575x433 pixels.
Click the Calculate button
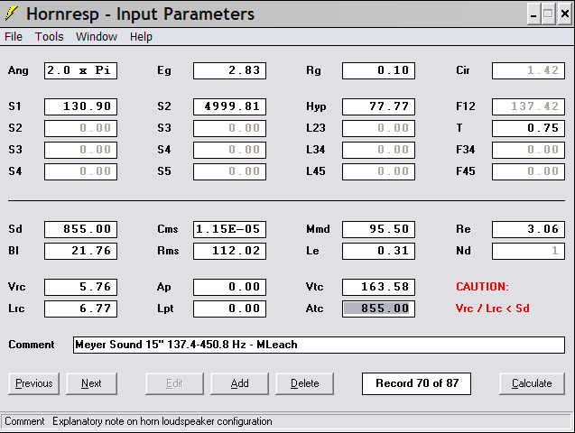tap(532, 383)
